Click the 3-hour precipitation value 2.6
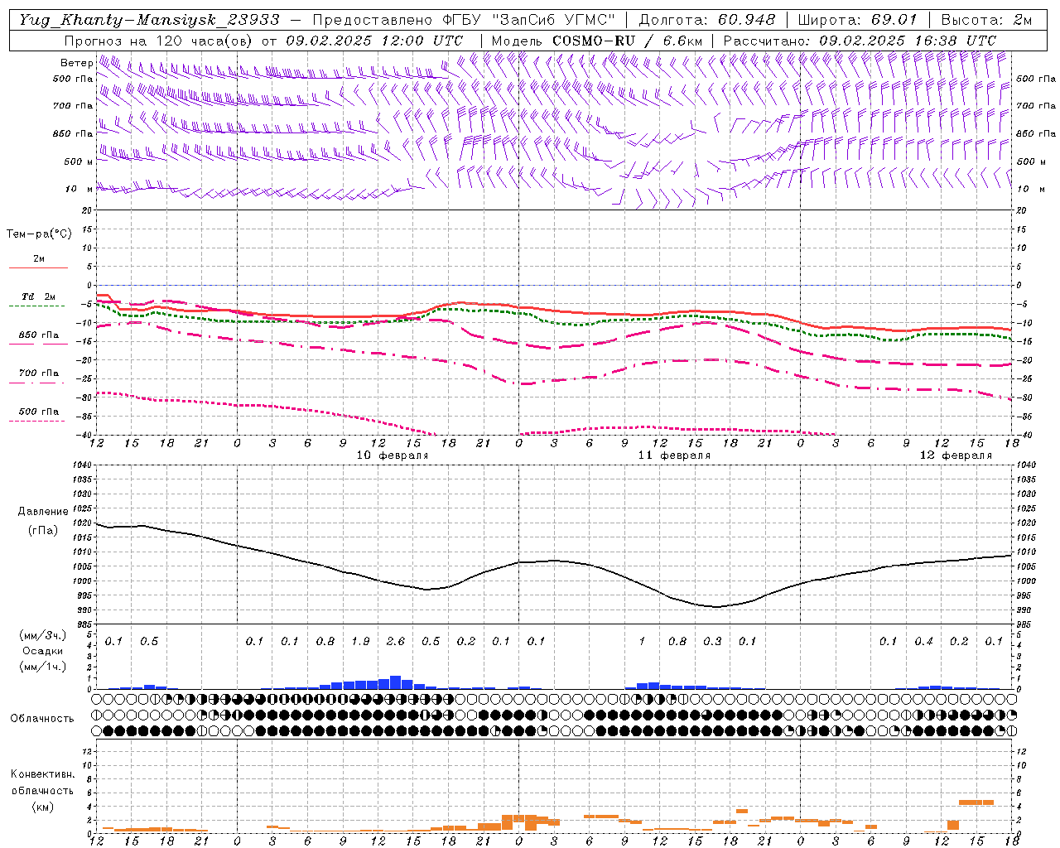 [x=396, y=642]
